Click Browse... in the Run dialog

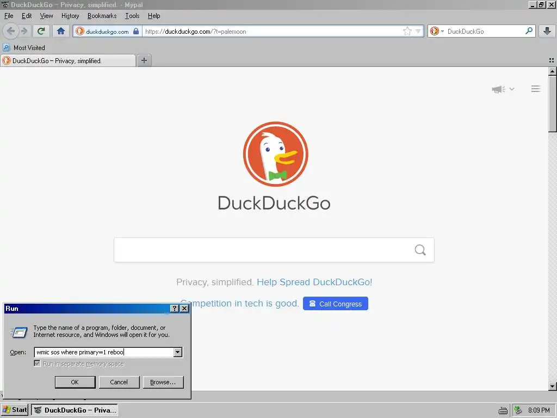coord(163,382)
